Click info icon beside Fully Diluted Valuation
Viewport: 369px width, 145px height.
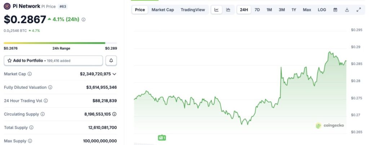(x=50, y=87)
